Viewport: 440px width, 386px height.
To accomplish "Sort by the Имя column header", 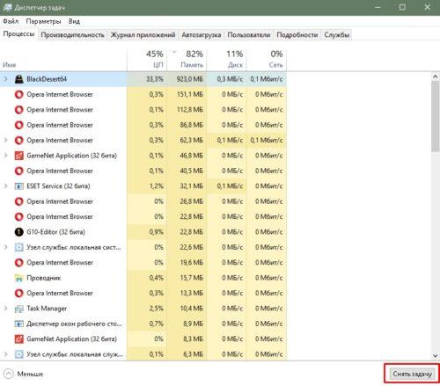I will pos(63,60).
